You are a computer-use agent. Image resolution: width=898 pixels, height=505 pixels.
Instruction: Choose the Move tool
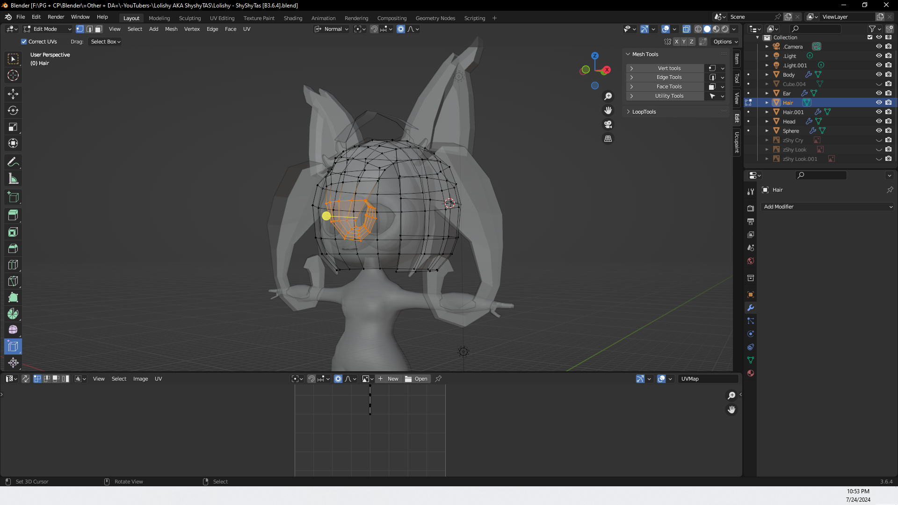point(13,94)
